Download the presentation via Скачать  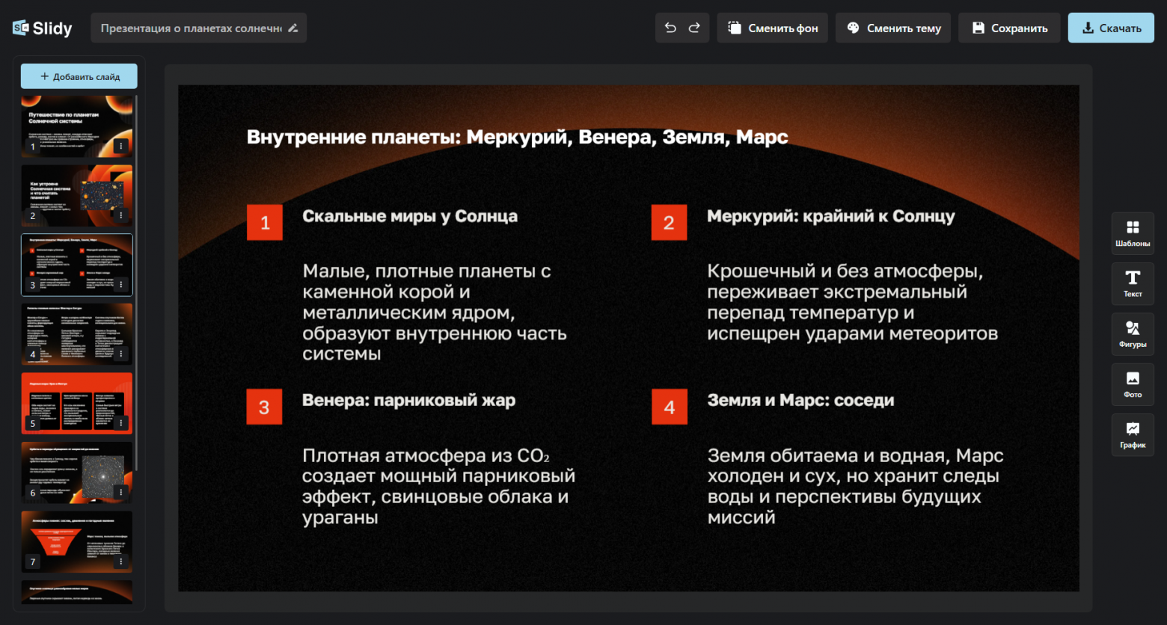(x=1111, y=28)
